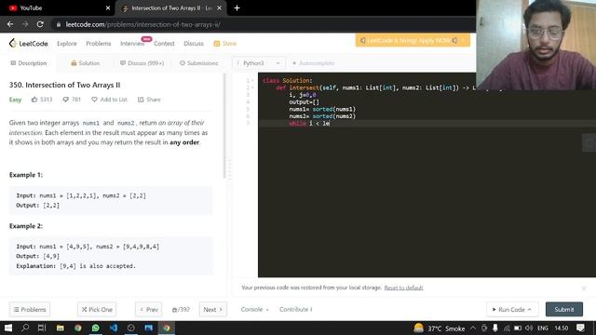Viewport: 596px width, 335px height.
Task: Open File Explorer from taskbar
Action: [60, 328]
